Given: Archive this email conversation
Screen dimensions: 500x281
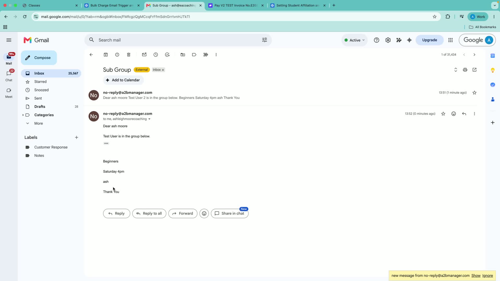Looking at the screenshot, I should click(x=106, y=55).
